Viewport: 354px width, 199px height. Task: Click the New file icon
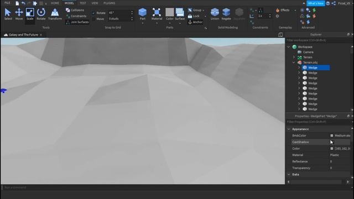[17, 3]
